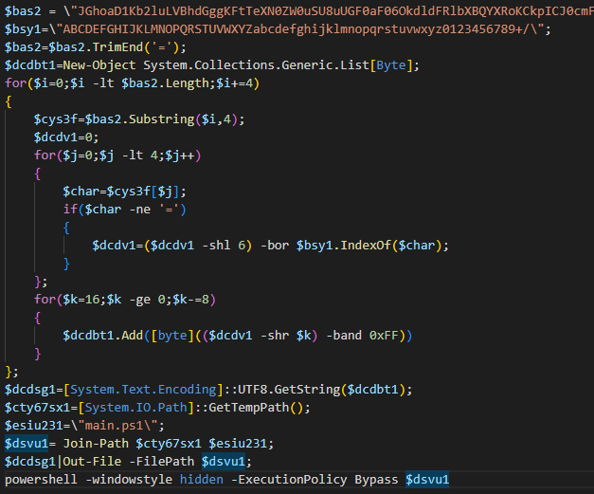
Task: Click the lowercase [byte] type cast
Action: pyautogui.click(x=172, y=336)
